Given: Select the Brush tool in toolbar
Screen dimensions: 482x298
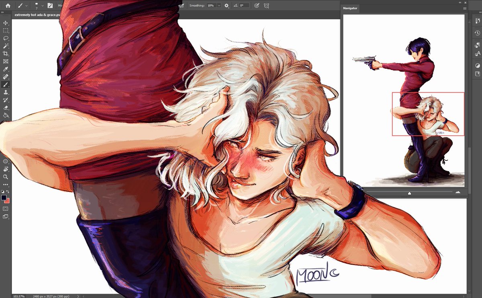Looking at the screenshot, I should point(6,84).
